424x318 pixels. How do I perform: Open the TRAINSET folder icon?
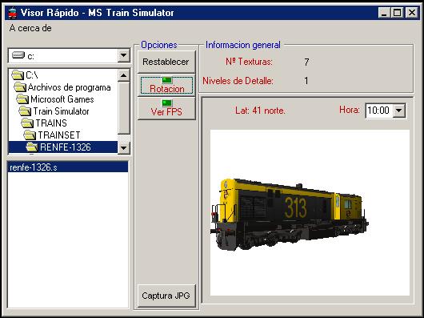30,135
